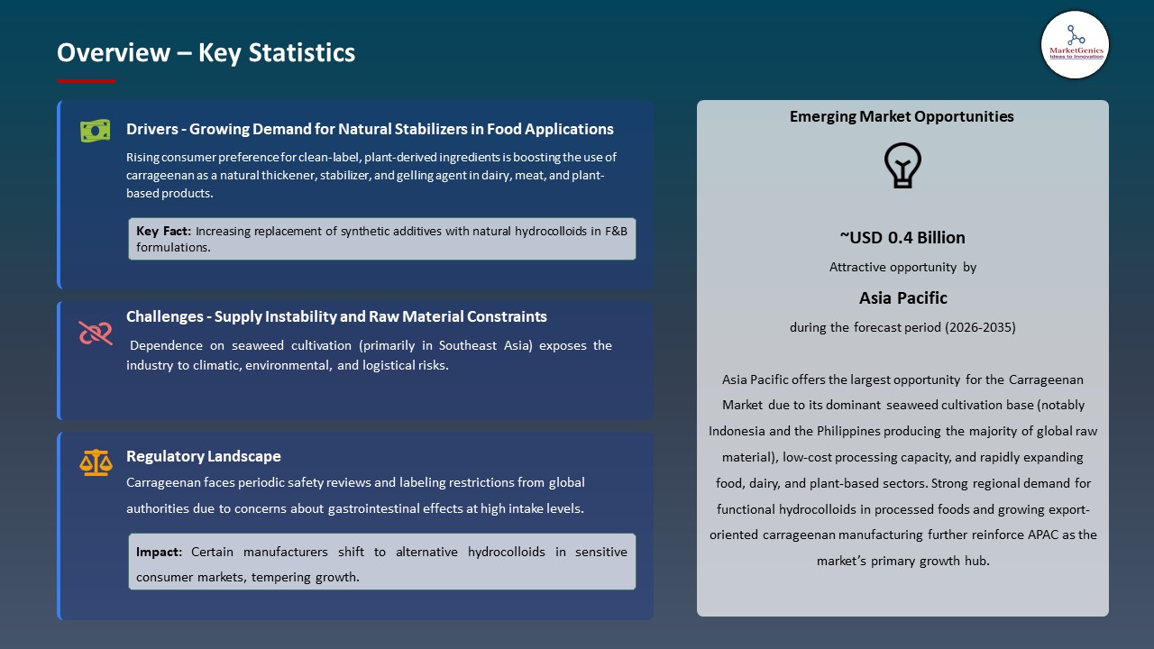Select the Emerging Market Opportunities heading
This screenshot has height=649, width=1154.
point(902,116)
